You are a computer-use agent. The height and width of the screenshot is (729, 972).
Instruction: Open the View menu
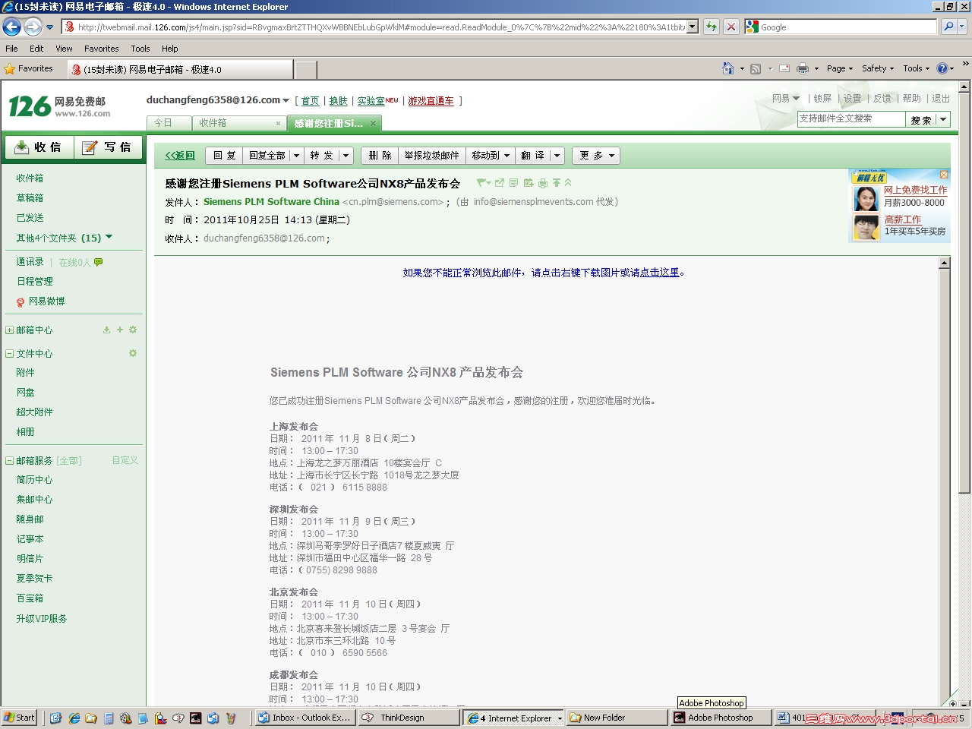point(64,49)
